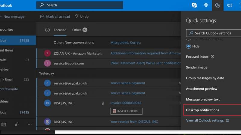Open Inbox under Folders section
This screenshot has height=135, width=241.
[18, 112]
